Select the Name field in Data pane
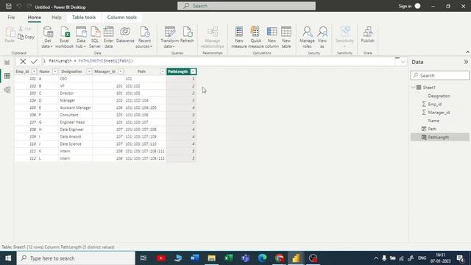Image resolution: width=471 pixels, height=265 pixels. click(433, 121)
